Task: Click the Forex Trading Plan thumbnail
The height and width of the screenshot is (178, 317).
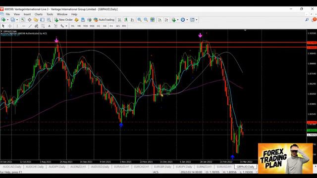Action: point(285,158)
